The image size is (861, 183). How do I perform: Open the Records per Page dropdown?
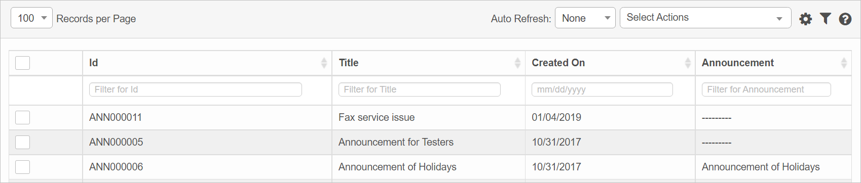pyautogui.click(x=31, y=18)
